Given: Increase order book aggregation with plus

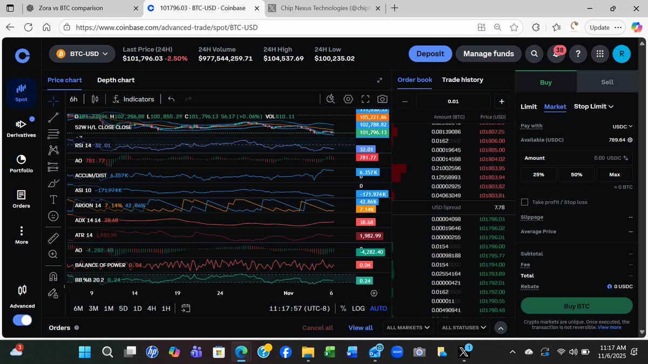Looking at the screenshot, I should point(501,101).
